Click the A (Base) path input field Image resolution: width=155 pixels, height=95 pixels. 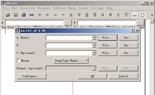(69, 38)
